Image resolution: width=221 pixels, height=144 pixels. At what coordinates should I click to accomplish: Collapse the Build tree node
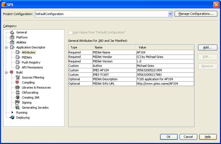tap(7, 72)
